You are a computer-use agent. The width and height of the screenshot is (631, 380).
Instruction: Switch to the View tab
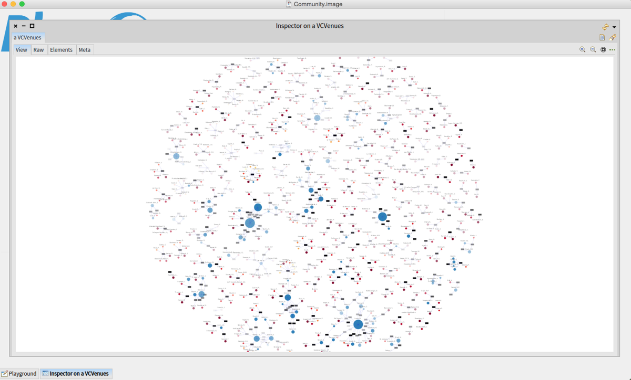click(x=21, y=50)
